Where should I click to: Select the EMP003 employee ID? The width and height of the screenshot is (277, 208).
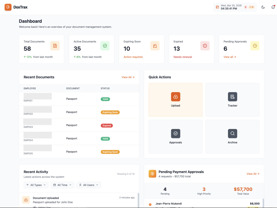28,127
